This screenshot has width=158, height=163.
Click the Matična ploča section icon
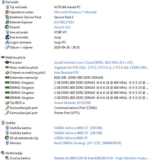[3, 57]
